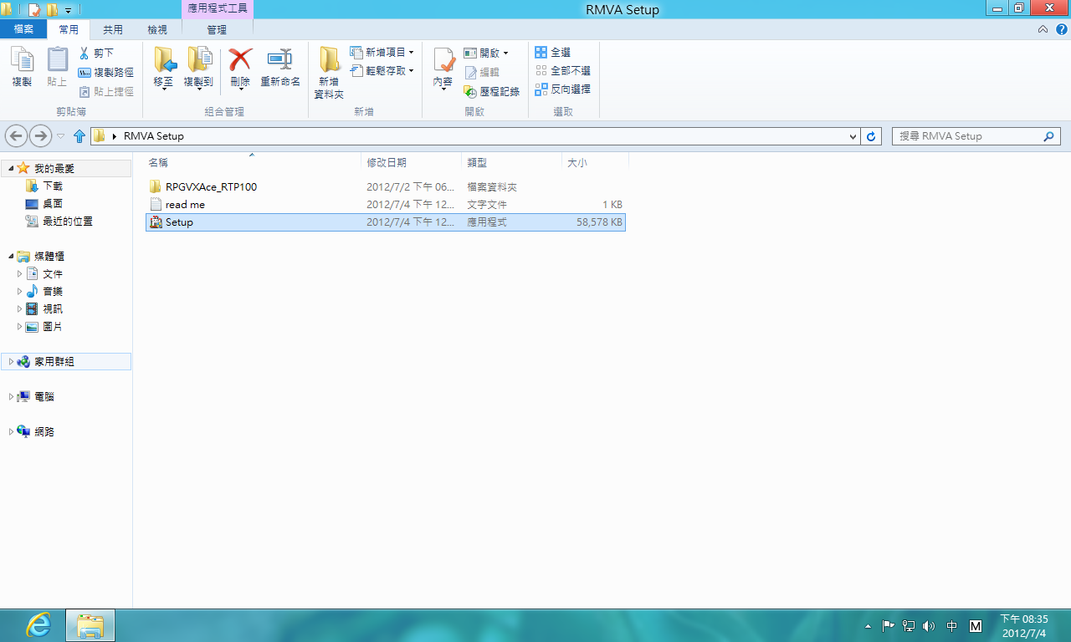The image size is (1071, 642).
Task: Click Paste shortcut (貼上捷徑)
Action: tap(106, 92)
